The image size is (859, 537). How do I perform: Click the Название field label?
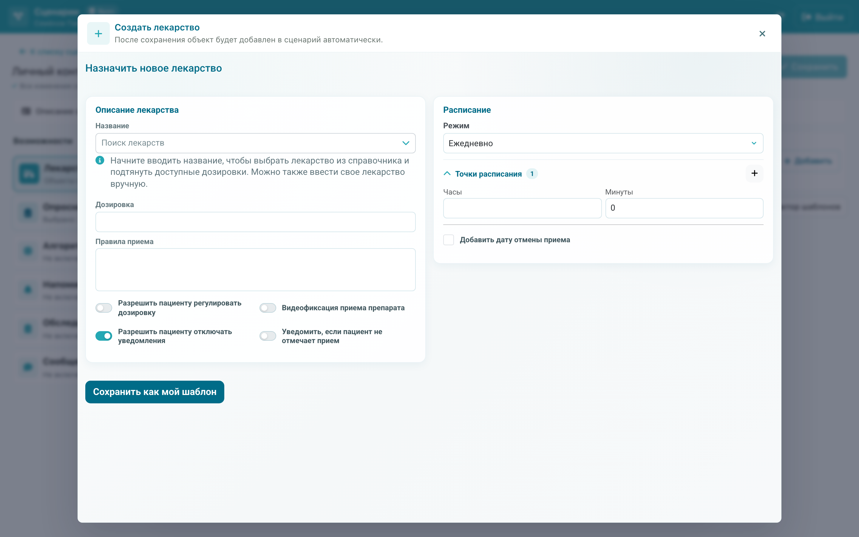pyautogui.click(x=112, y=126)
